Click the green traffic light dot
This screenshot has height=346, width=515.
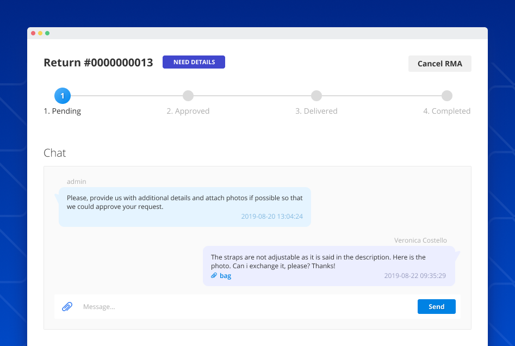(48, 33)
